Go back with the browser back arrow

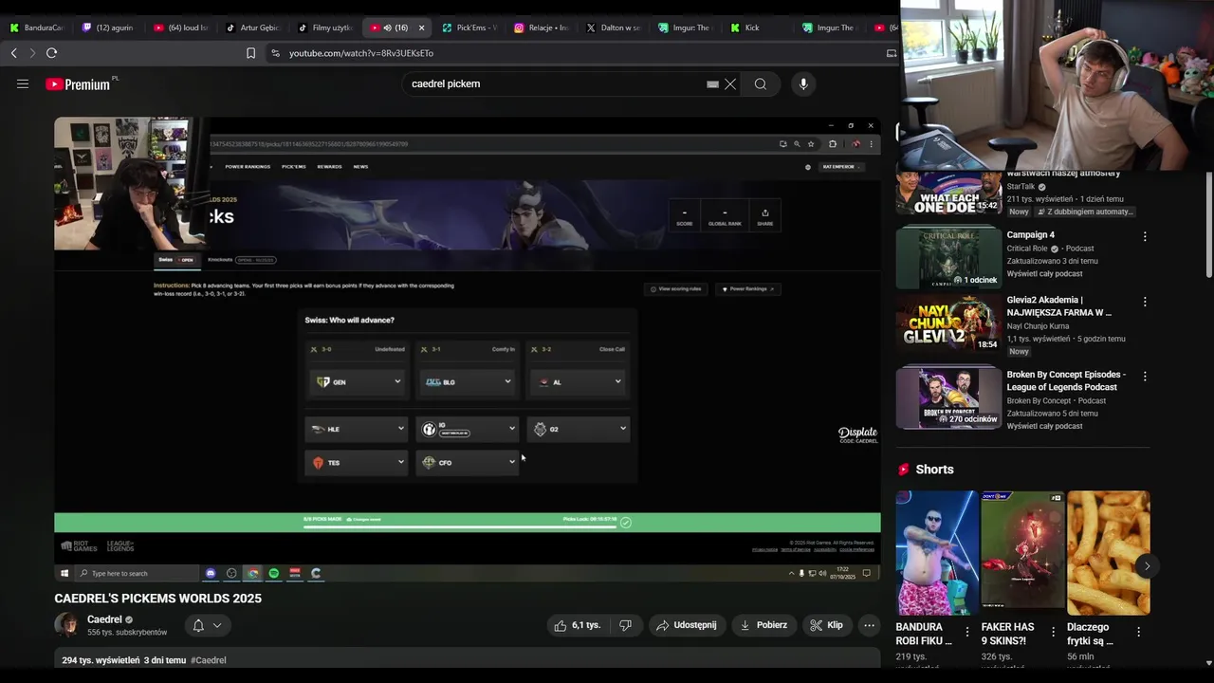(x=13, y=53)
